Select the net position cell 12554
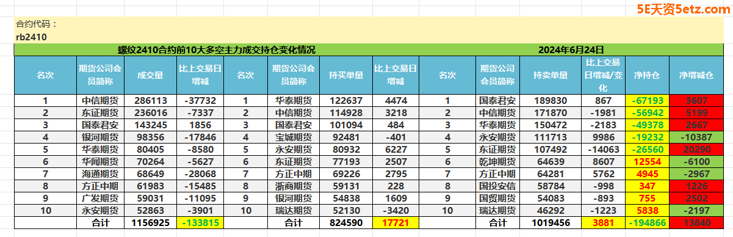 tap(648, 161)
